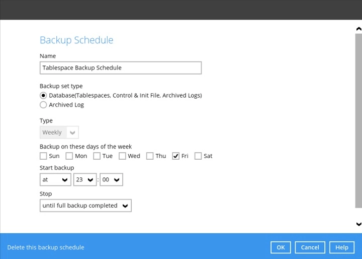Image resolution: width=362 pixels, height=259 pixels.
Task: Uncheck the Fri checkbox
Action: 175,156
